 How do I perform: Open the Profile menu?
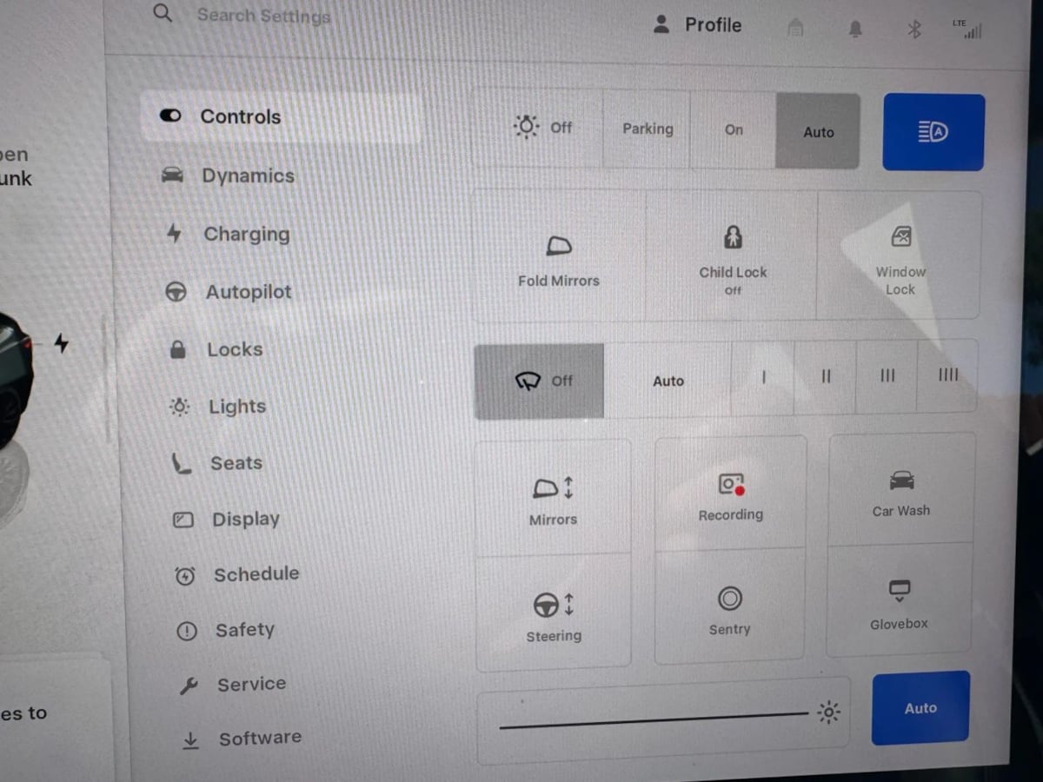pos(698,25)
